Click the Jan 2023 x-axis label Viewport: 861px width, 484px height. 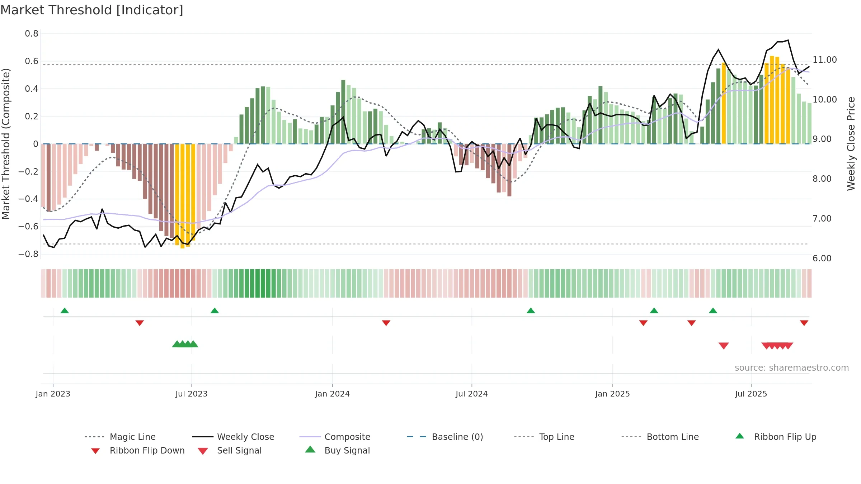coord(53,394)
